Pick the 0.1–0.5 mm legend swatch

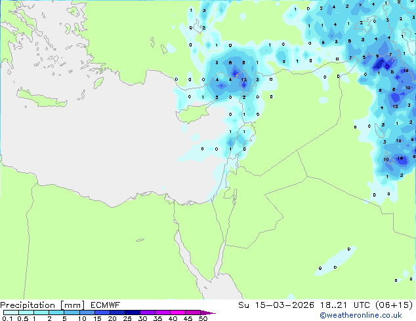tap(11, 312)
